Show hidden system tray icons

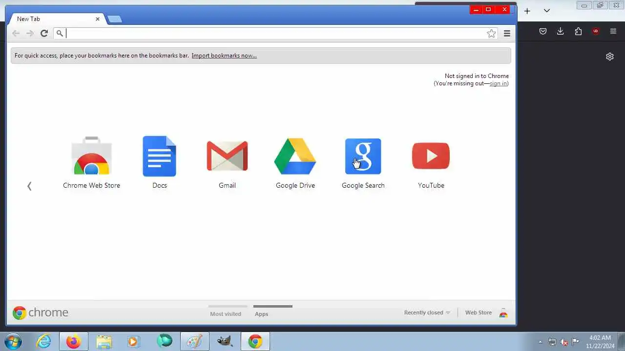[540, 342]
